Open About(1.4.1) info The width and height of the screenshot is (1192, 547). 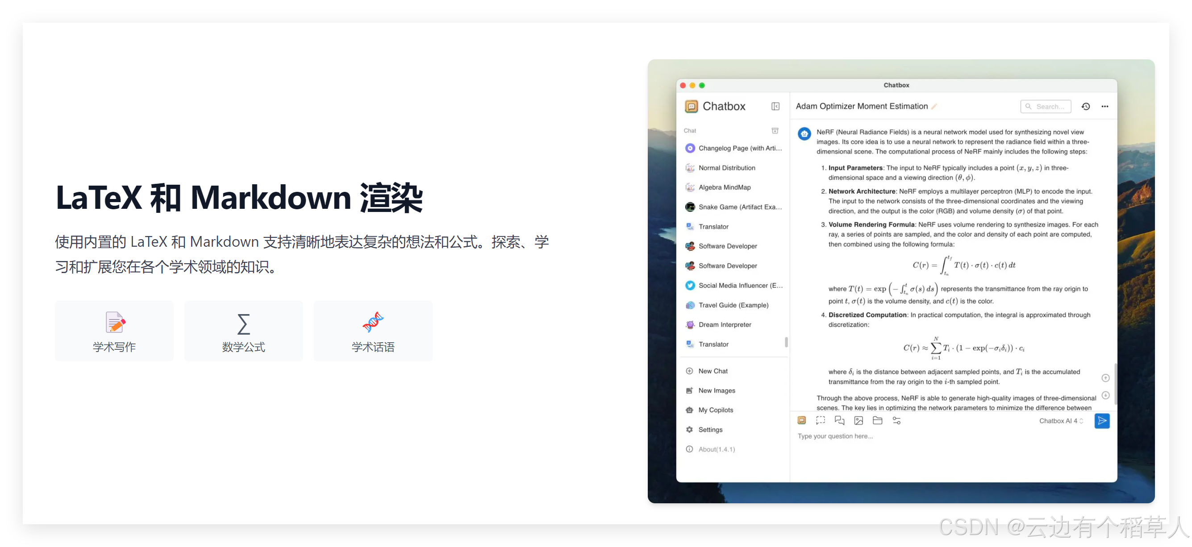coord(734,449)
